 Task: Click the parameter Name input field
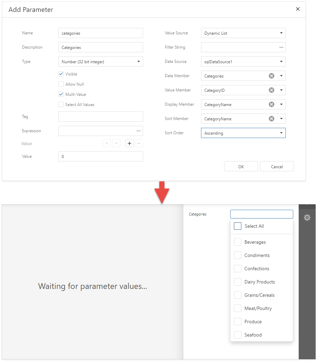[x=100, y=33]
